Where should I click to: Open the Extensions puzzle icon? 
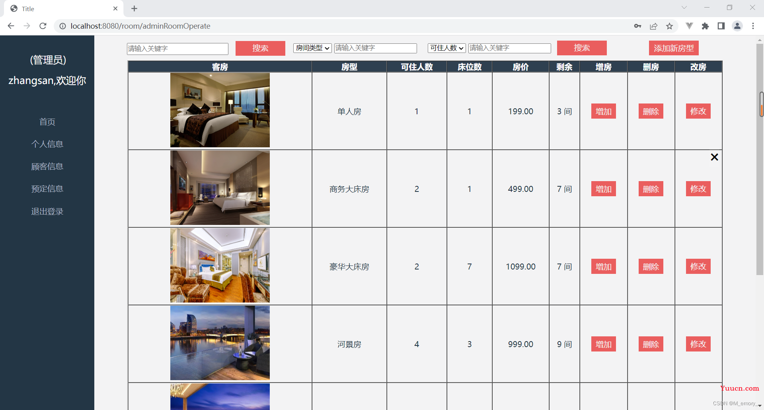point(705,26)
